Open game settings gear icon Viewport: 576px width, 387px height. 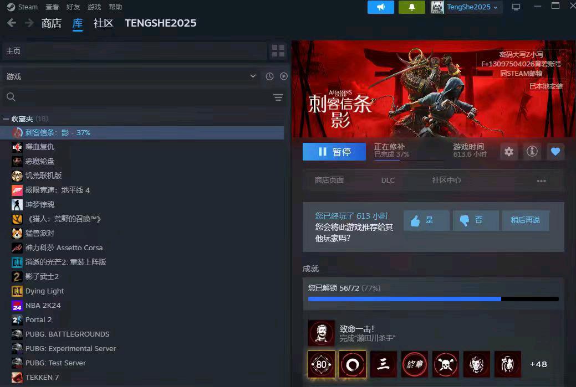(x=509, y=152)
